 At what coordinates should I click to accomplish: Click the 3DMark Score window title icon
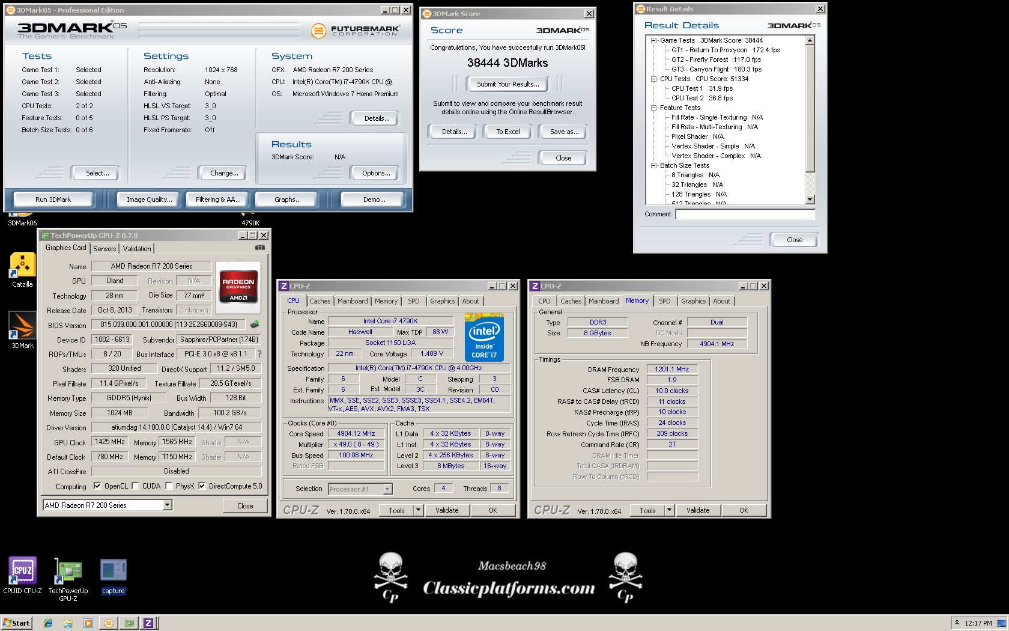[x=427, y=14]
